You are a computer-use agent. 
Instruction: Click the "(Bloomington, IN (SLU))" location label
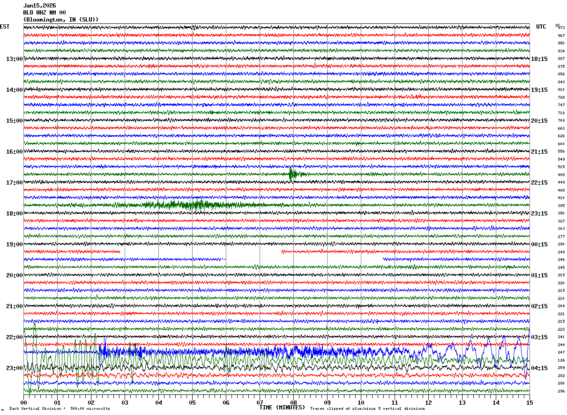(x=61, y=20)
